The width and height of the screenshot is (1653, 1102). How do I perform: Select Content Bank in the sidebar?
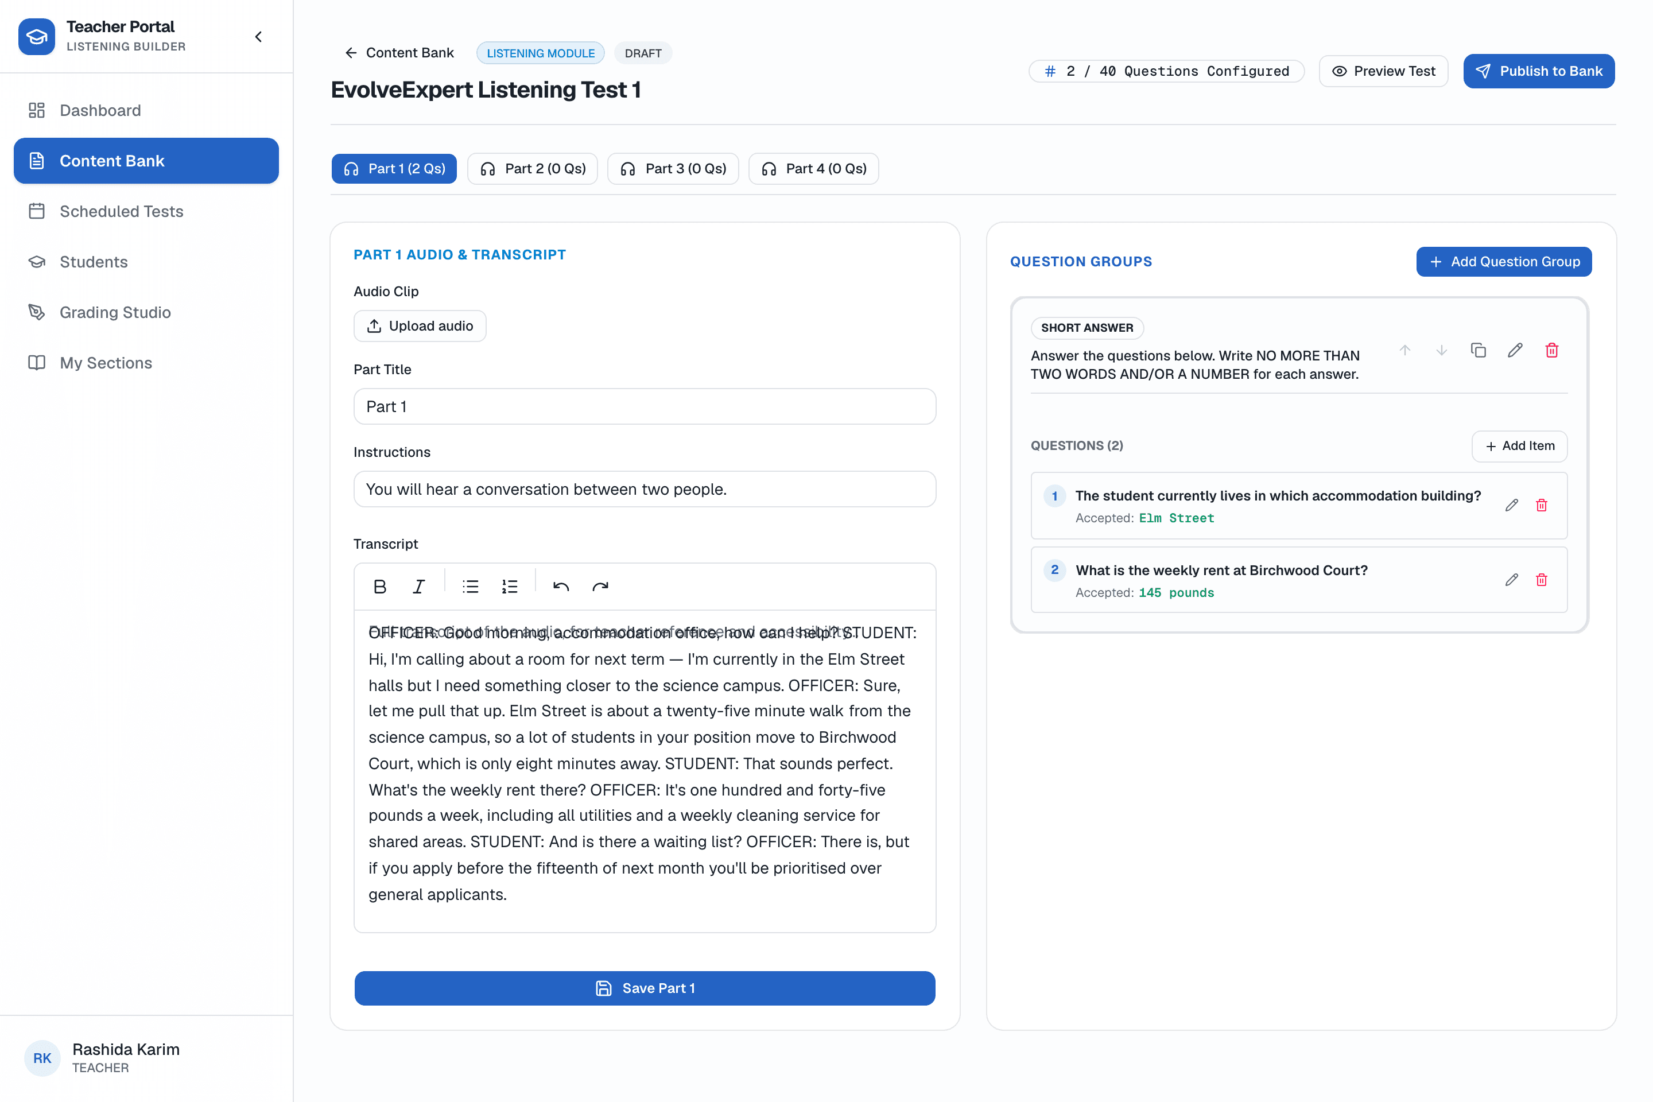[x=146, y=161]
